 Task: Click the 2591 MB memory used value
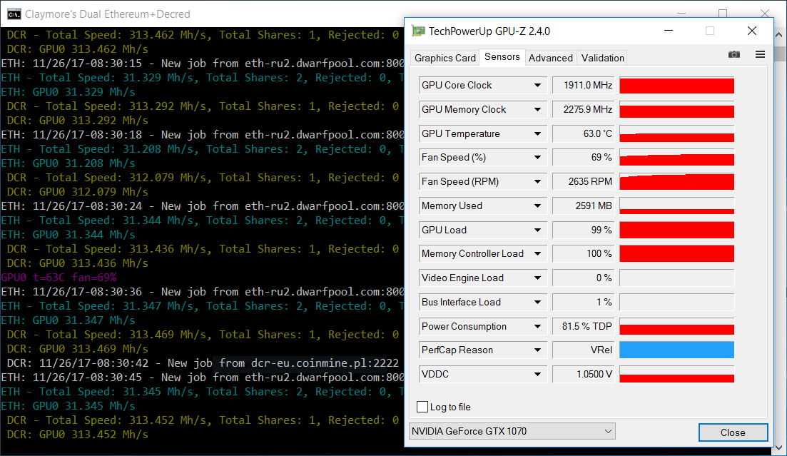coord(584,206)
